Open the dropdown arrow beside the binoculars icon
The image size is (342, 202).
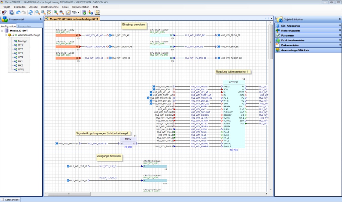(79, 13)
